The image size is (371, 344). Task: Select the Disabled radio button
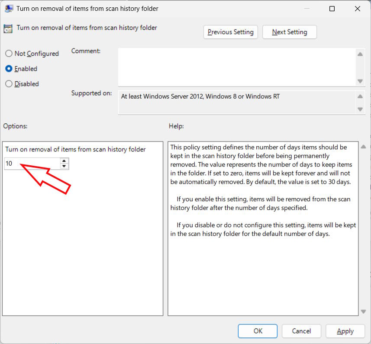(x=8, y=84)
